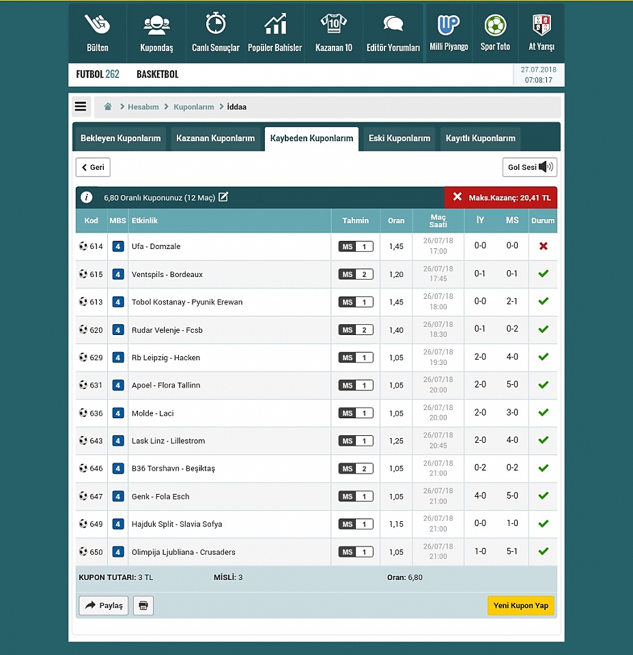Click the Etkinlik column header
This screenshot has width=633, height=655.
click(145, 220)
